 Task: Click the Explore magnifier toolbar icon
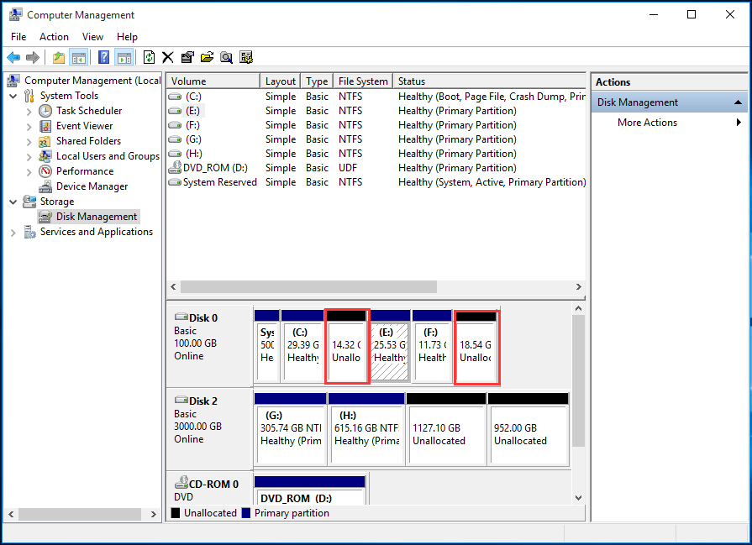click(x=226, y=57)
